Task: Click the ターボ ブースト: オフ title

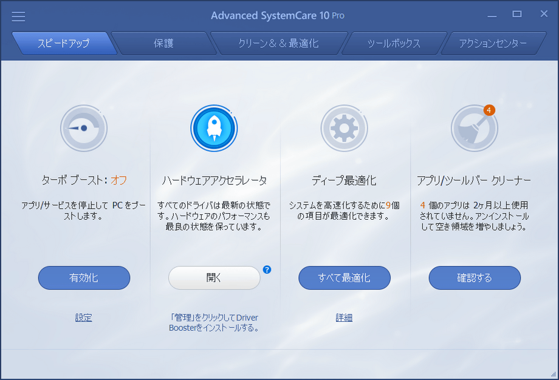Action: pos(84,180)
